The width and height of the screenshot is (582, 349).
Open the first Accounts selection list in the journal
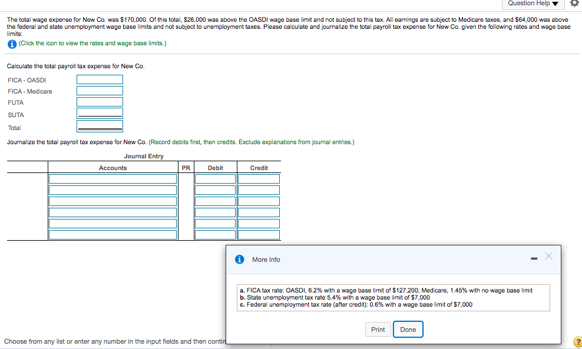pos(112,178)
